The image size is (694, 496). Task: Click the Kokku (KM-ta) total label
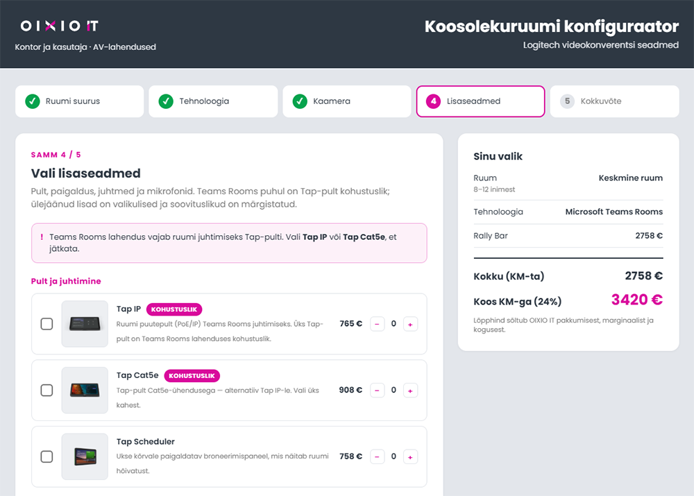(x=509, y=277)
